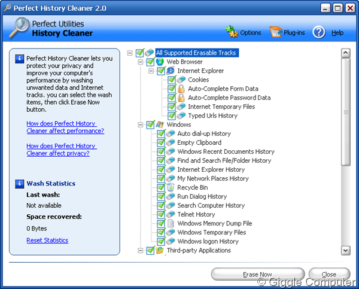The height and width of the screenshot is (289, 359).
Task: Click the info icon next to Wash Statistics
Action: coord(20,184)
